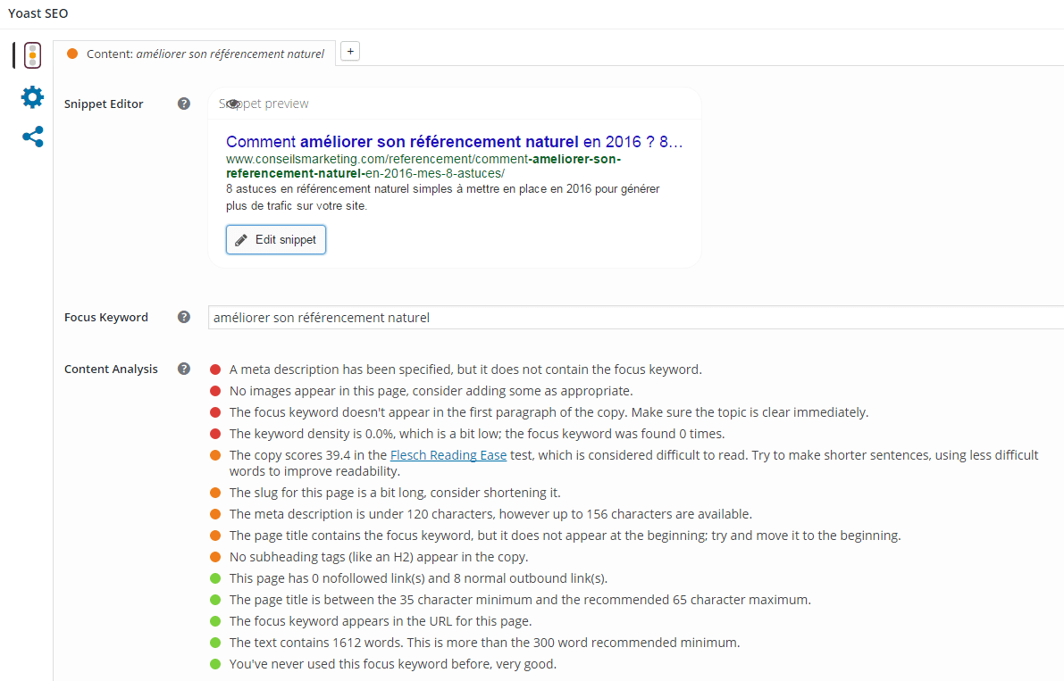Click the Yoast SEO panel heading
Viewport: 1064px width, 681px height.
pos(38,12)
